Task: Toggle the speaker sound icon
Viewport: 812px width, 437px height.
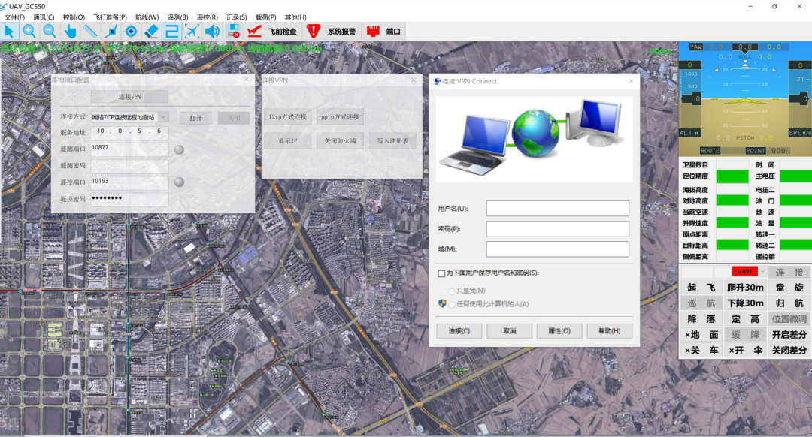Action: 212,31
